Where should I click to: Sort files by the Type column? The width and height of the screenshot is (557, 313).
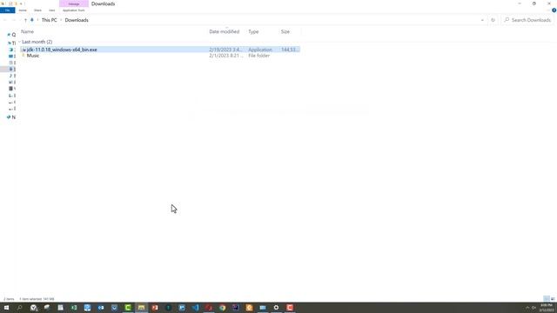pyautogui.click(x=253, y=31)
